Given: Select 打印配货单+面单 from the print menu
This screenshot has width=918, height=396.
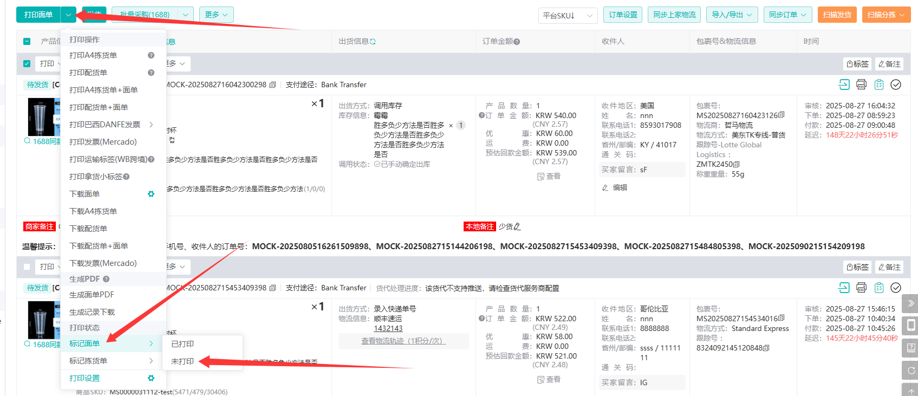Looking at the screenshot, I should (x=99, y=107).
